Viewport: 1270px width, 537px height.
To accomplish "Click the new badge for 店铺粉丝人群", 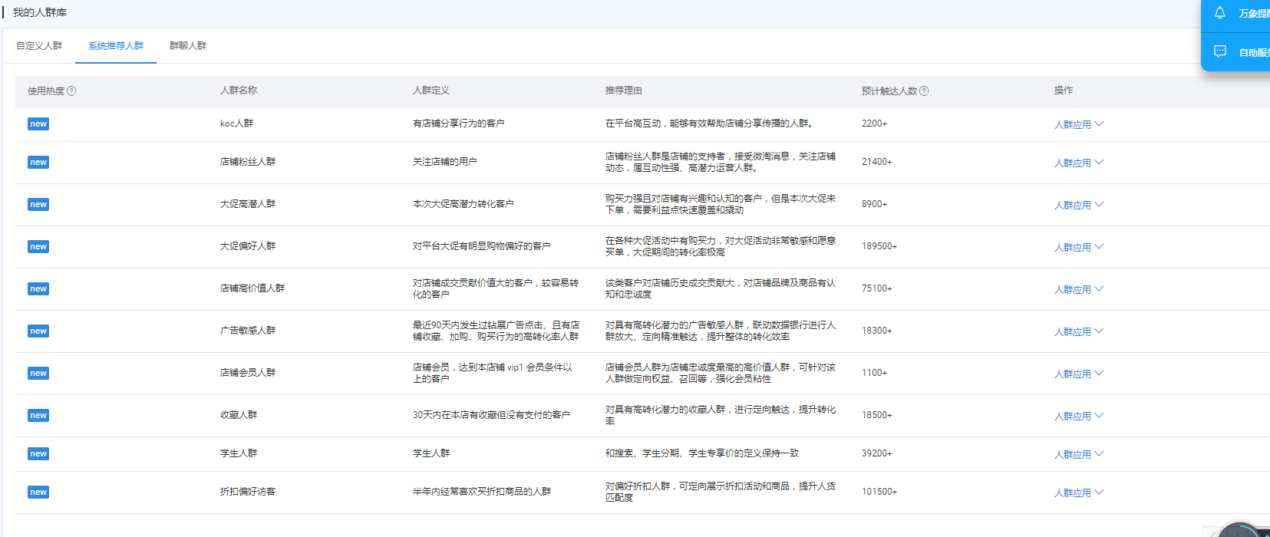I will [38, 162].
